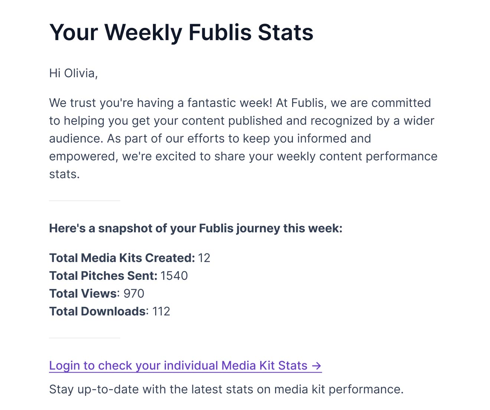This screenshot has height=410, width=490.
Task: Click the Hi Olivia greeting line
Action: (x=73, y=73)
